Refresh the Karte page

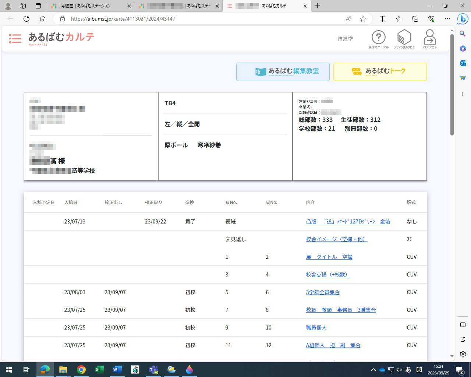tap(26, 19)
